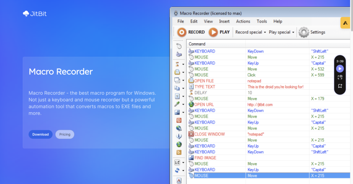Click the 'Macro Recorder' heading
353x184 pixels.
(61, 72)
